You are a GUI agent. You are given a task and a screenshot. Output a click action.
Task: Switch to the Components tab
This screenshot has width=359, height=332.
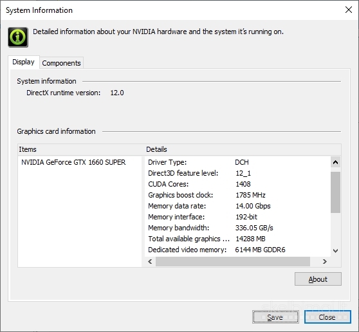pos(61,63)
